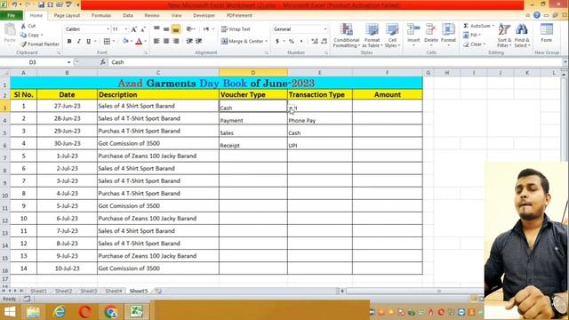569x320 pixels.
Task: Click the Middle Align icon
Action: pos(166,28)
